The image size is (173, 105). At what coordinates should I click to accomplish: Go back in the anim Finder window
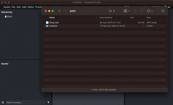click(60, 11)
